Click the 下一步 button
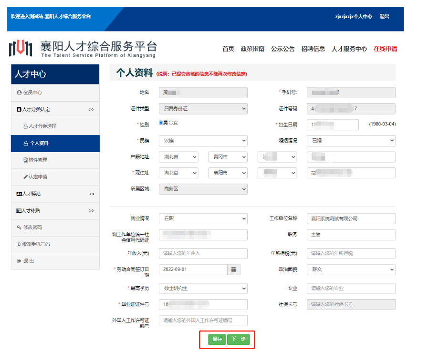429x353 pixels. coord(238,339)
